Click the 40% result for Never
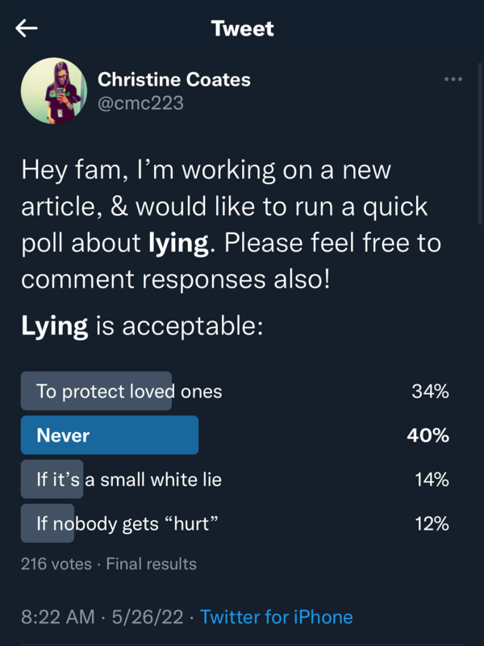 click(x=429, y=435)
